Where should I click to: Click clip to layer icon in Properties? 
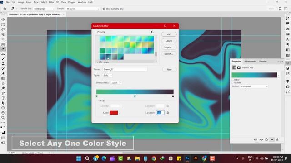[x=256, y=139]
